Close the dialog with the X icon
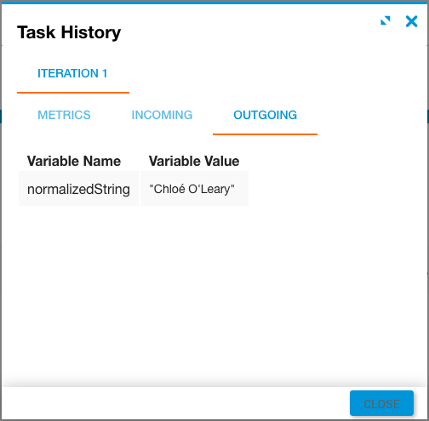This screenshot has width=429, height=421. pyautogui.click(x=411, y=21)
